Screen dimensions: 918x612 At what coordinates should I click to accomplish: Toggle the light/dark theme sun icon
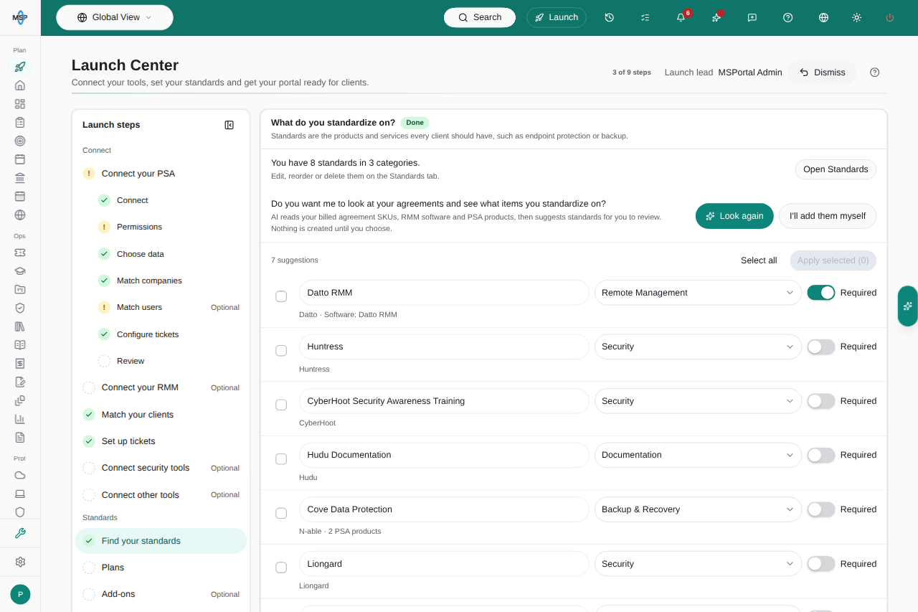pyautogui.click(x=856, y=17)
